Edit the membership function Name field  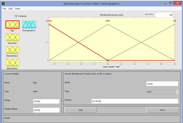point(162,84)
